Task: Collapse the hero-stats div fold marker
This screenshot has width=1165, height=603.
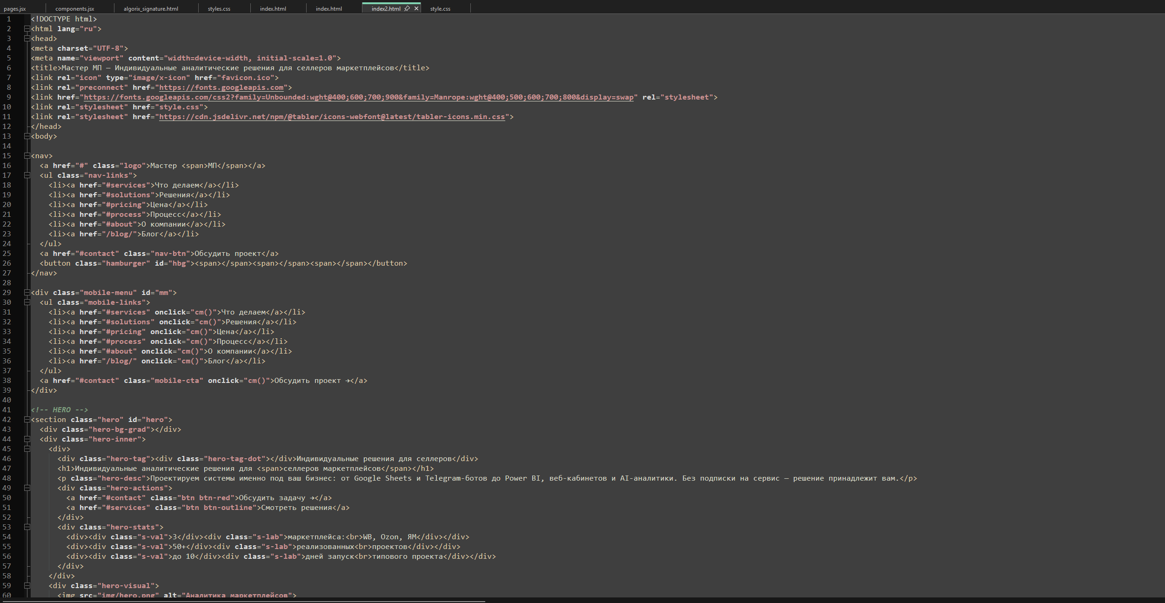Action: tap(27, 527)
